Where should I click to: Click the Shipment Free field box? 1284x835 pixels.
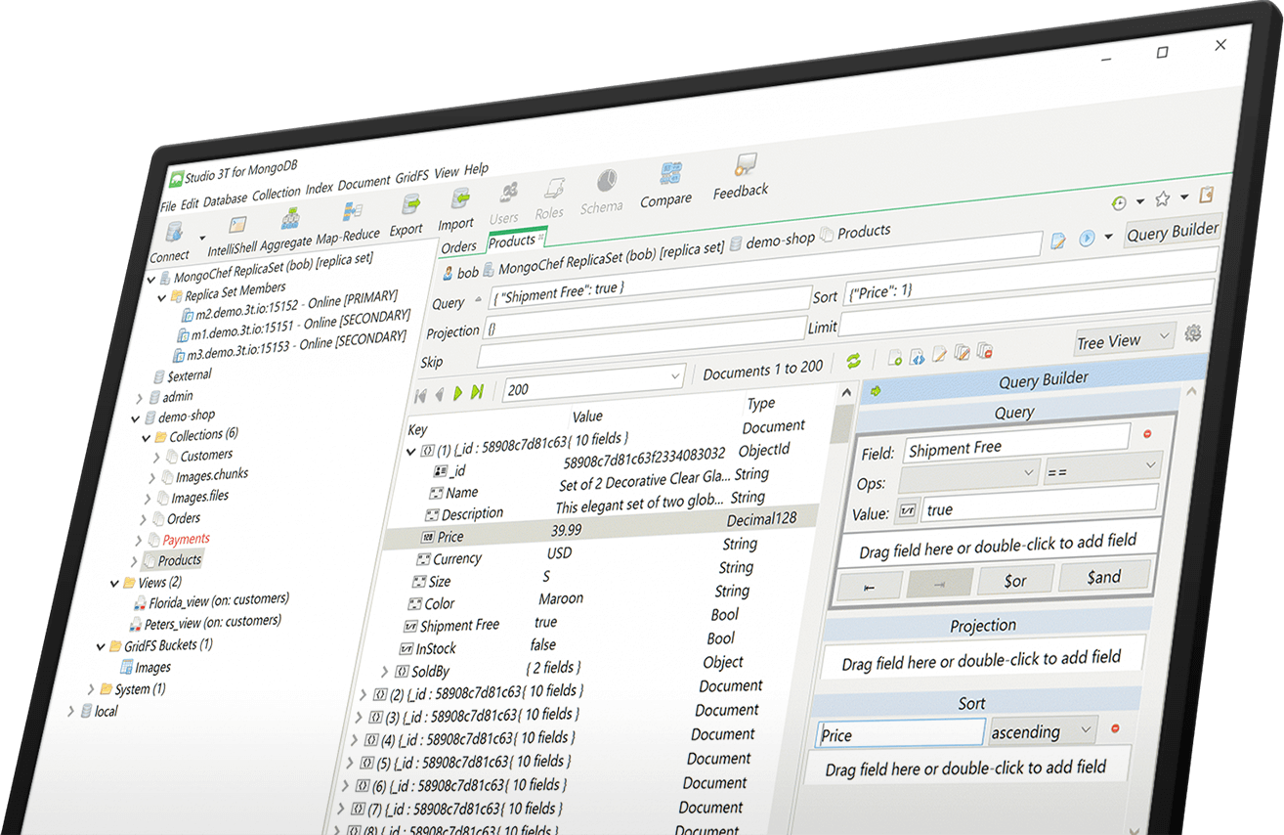tap(1016, 446)
